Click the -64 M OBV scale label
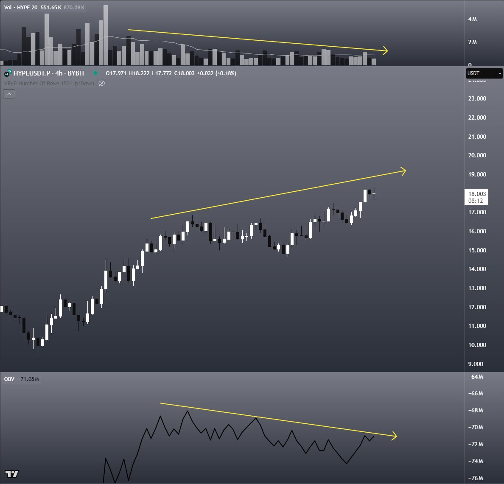This screenshot has height=484, width=504. [x=476, y=377]
